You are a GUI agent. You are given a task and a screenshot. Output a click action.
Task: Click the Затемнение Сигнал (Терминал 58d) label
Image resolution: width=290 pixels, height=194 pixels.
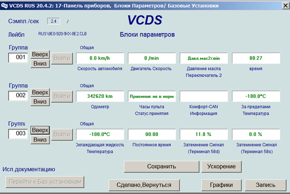point(204,148)
